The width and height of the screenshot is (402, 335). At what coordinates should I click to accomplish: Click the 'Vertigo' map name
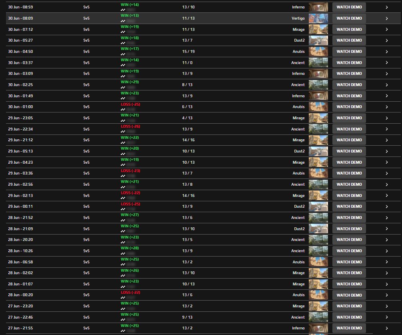coord(298,18)
